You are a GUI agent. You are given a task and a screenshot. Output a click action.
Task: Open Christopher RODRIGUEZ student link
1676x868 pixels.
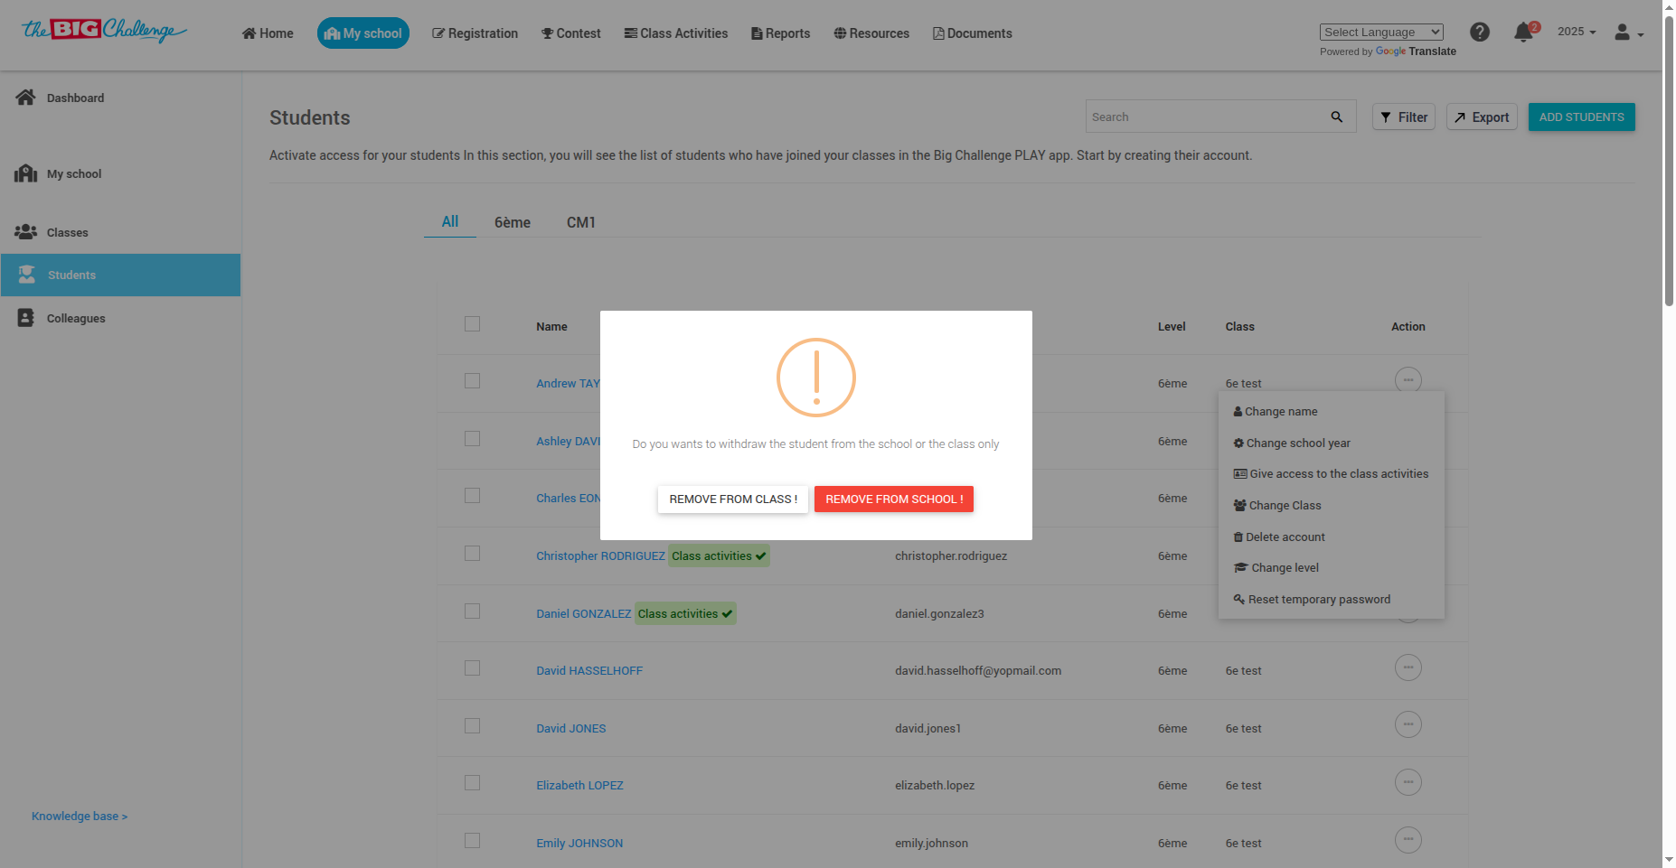pyautogui.click(x=600, y=555)
